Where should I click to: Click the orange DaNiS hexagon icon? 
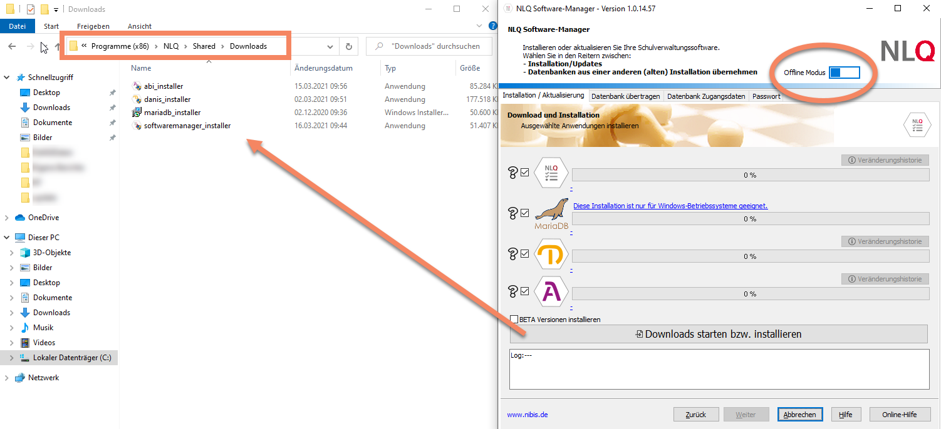[551, 255]
